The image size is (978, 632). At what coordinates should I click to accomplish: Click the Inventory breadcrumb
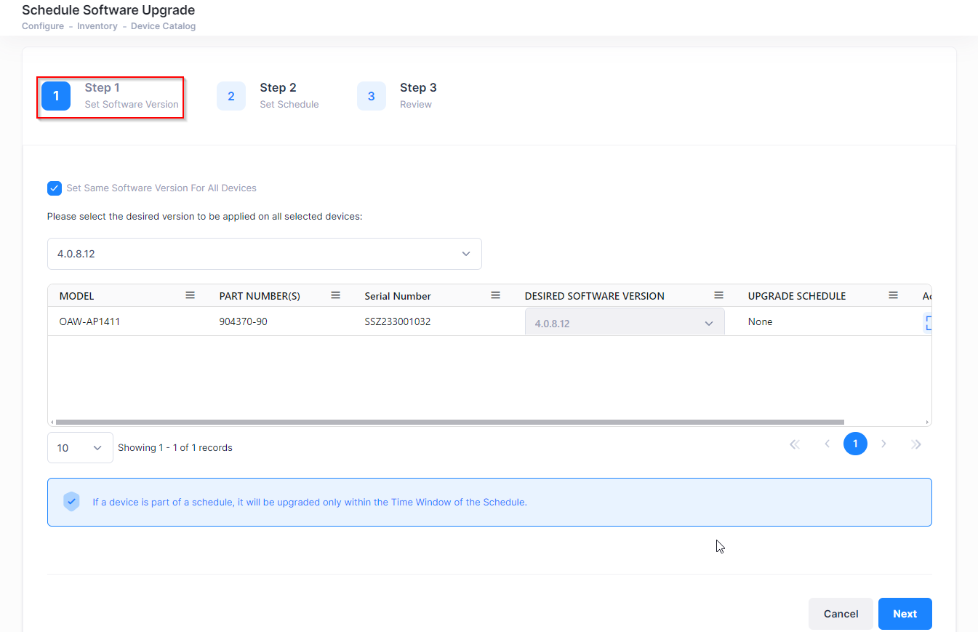click(x=97, y=26)
